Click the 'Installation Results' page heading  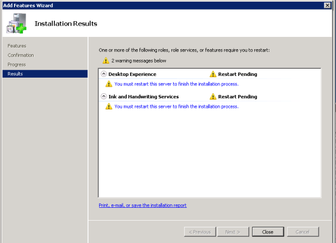point(66,23)
